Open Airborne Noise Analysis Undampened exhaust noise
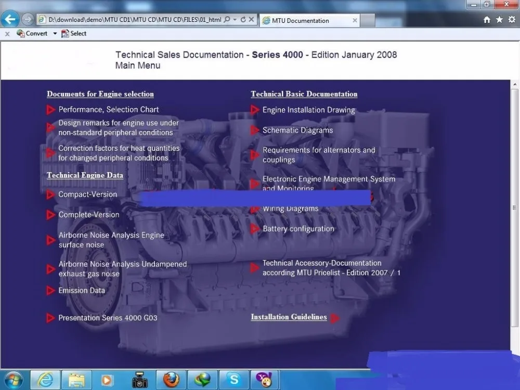Image resolution: width=520 pixels, height=390 pixels. (122, 269)
